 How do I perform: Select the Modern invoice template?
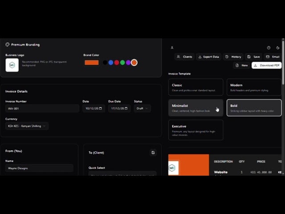[254, 87]
